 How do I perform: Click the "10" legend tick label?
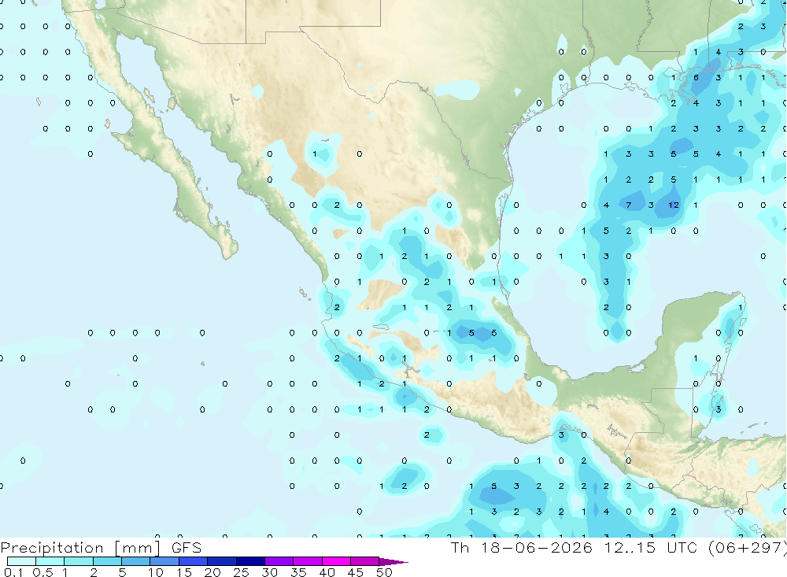pos(156,572)
